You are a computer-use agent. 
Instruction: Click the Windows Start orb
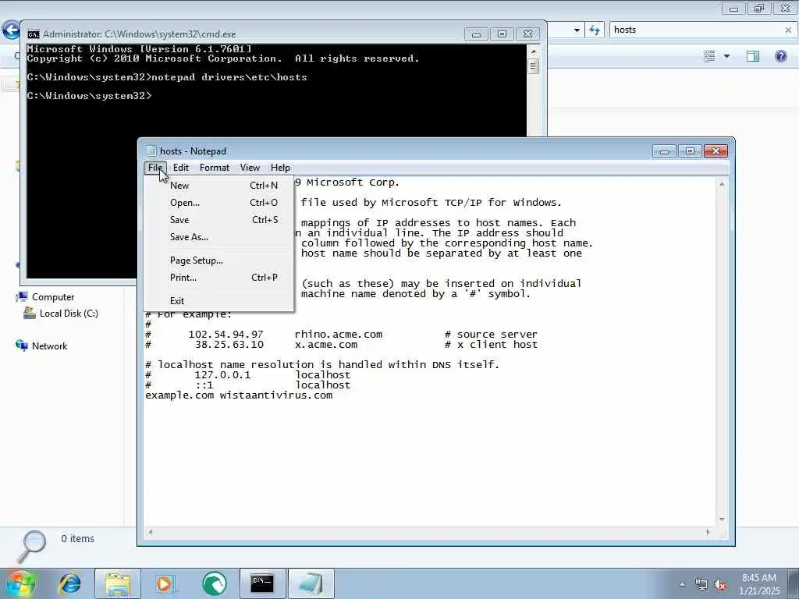(20, 583)
